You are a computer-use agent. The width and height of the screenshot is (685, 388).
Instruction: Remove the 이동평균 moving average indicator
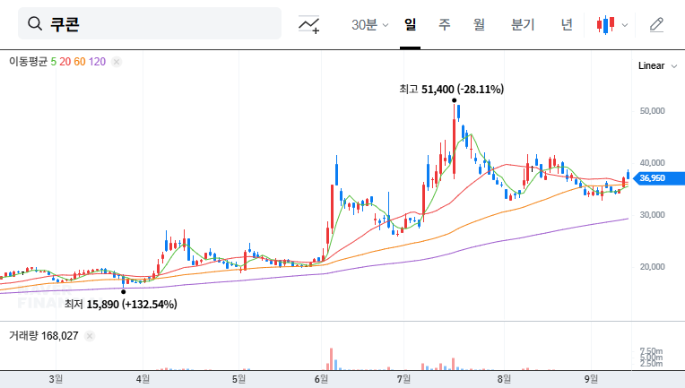click(x=117, y=62)
